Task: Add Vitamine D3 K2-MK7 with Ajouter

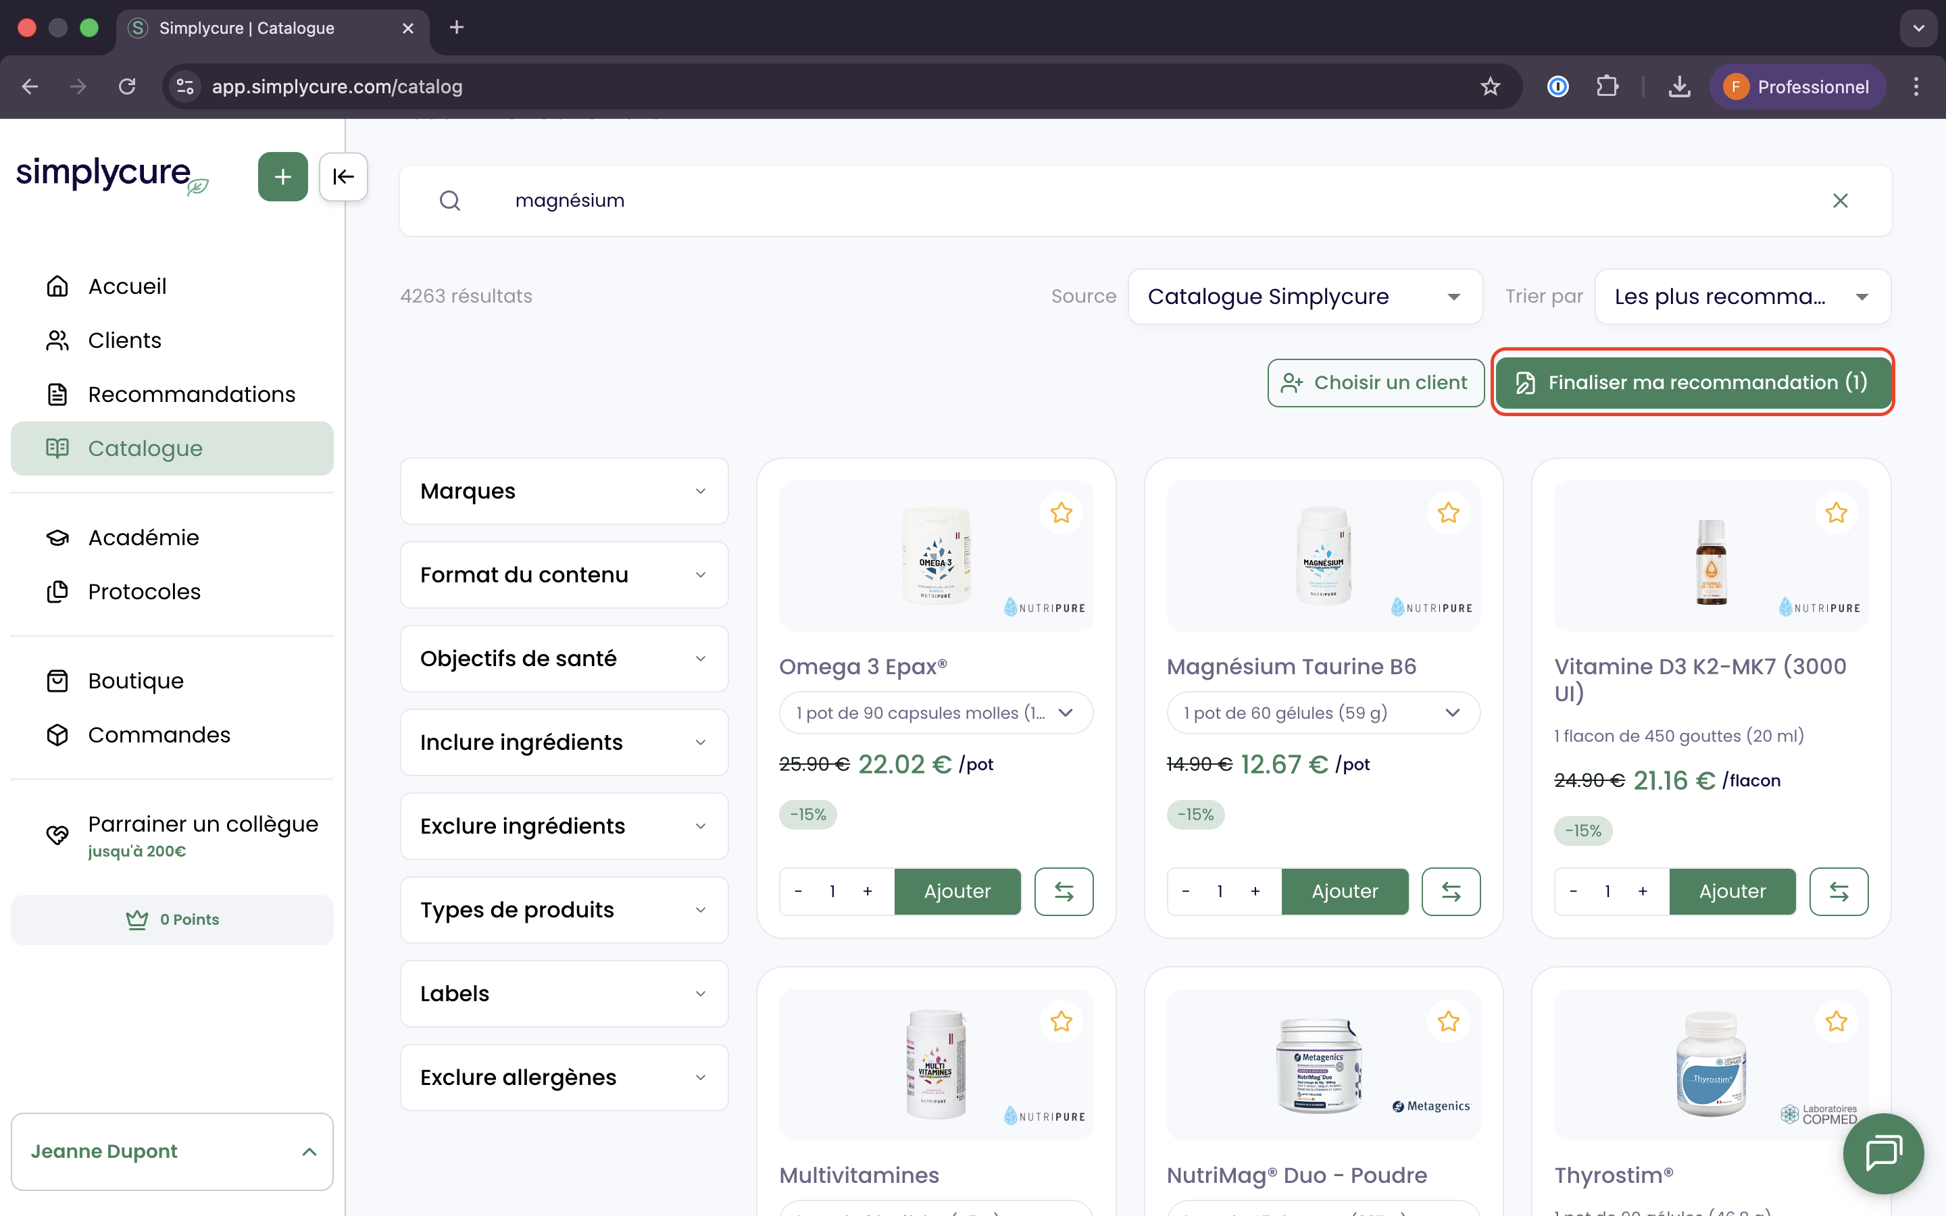Action: pyautogui.click(x=1732, y=891)
